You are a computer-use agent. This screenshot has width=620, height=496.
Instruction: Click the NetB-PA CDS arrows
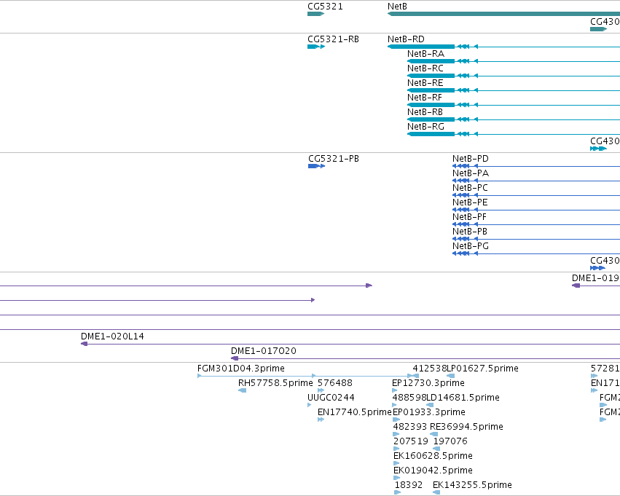pos(465,181)
